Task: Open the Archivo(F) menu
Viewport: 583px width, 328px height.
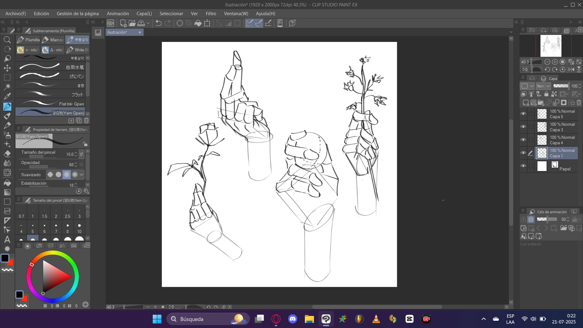Action: [15, 14]
